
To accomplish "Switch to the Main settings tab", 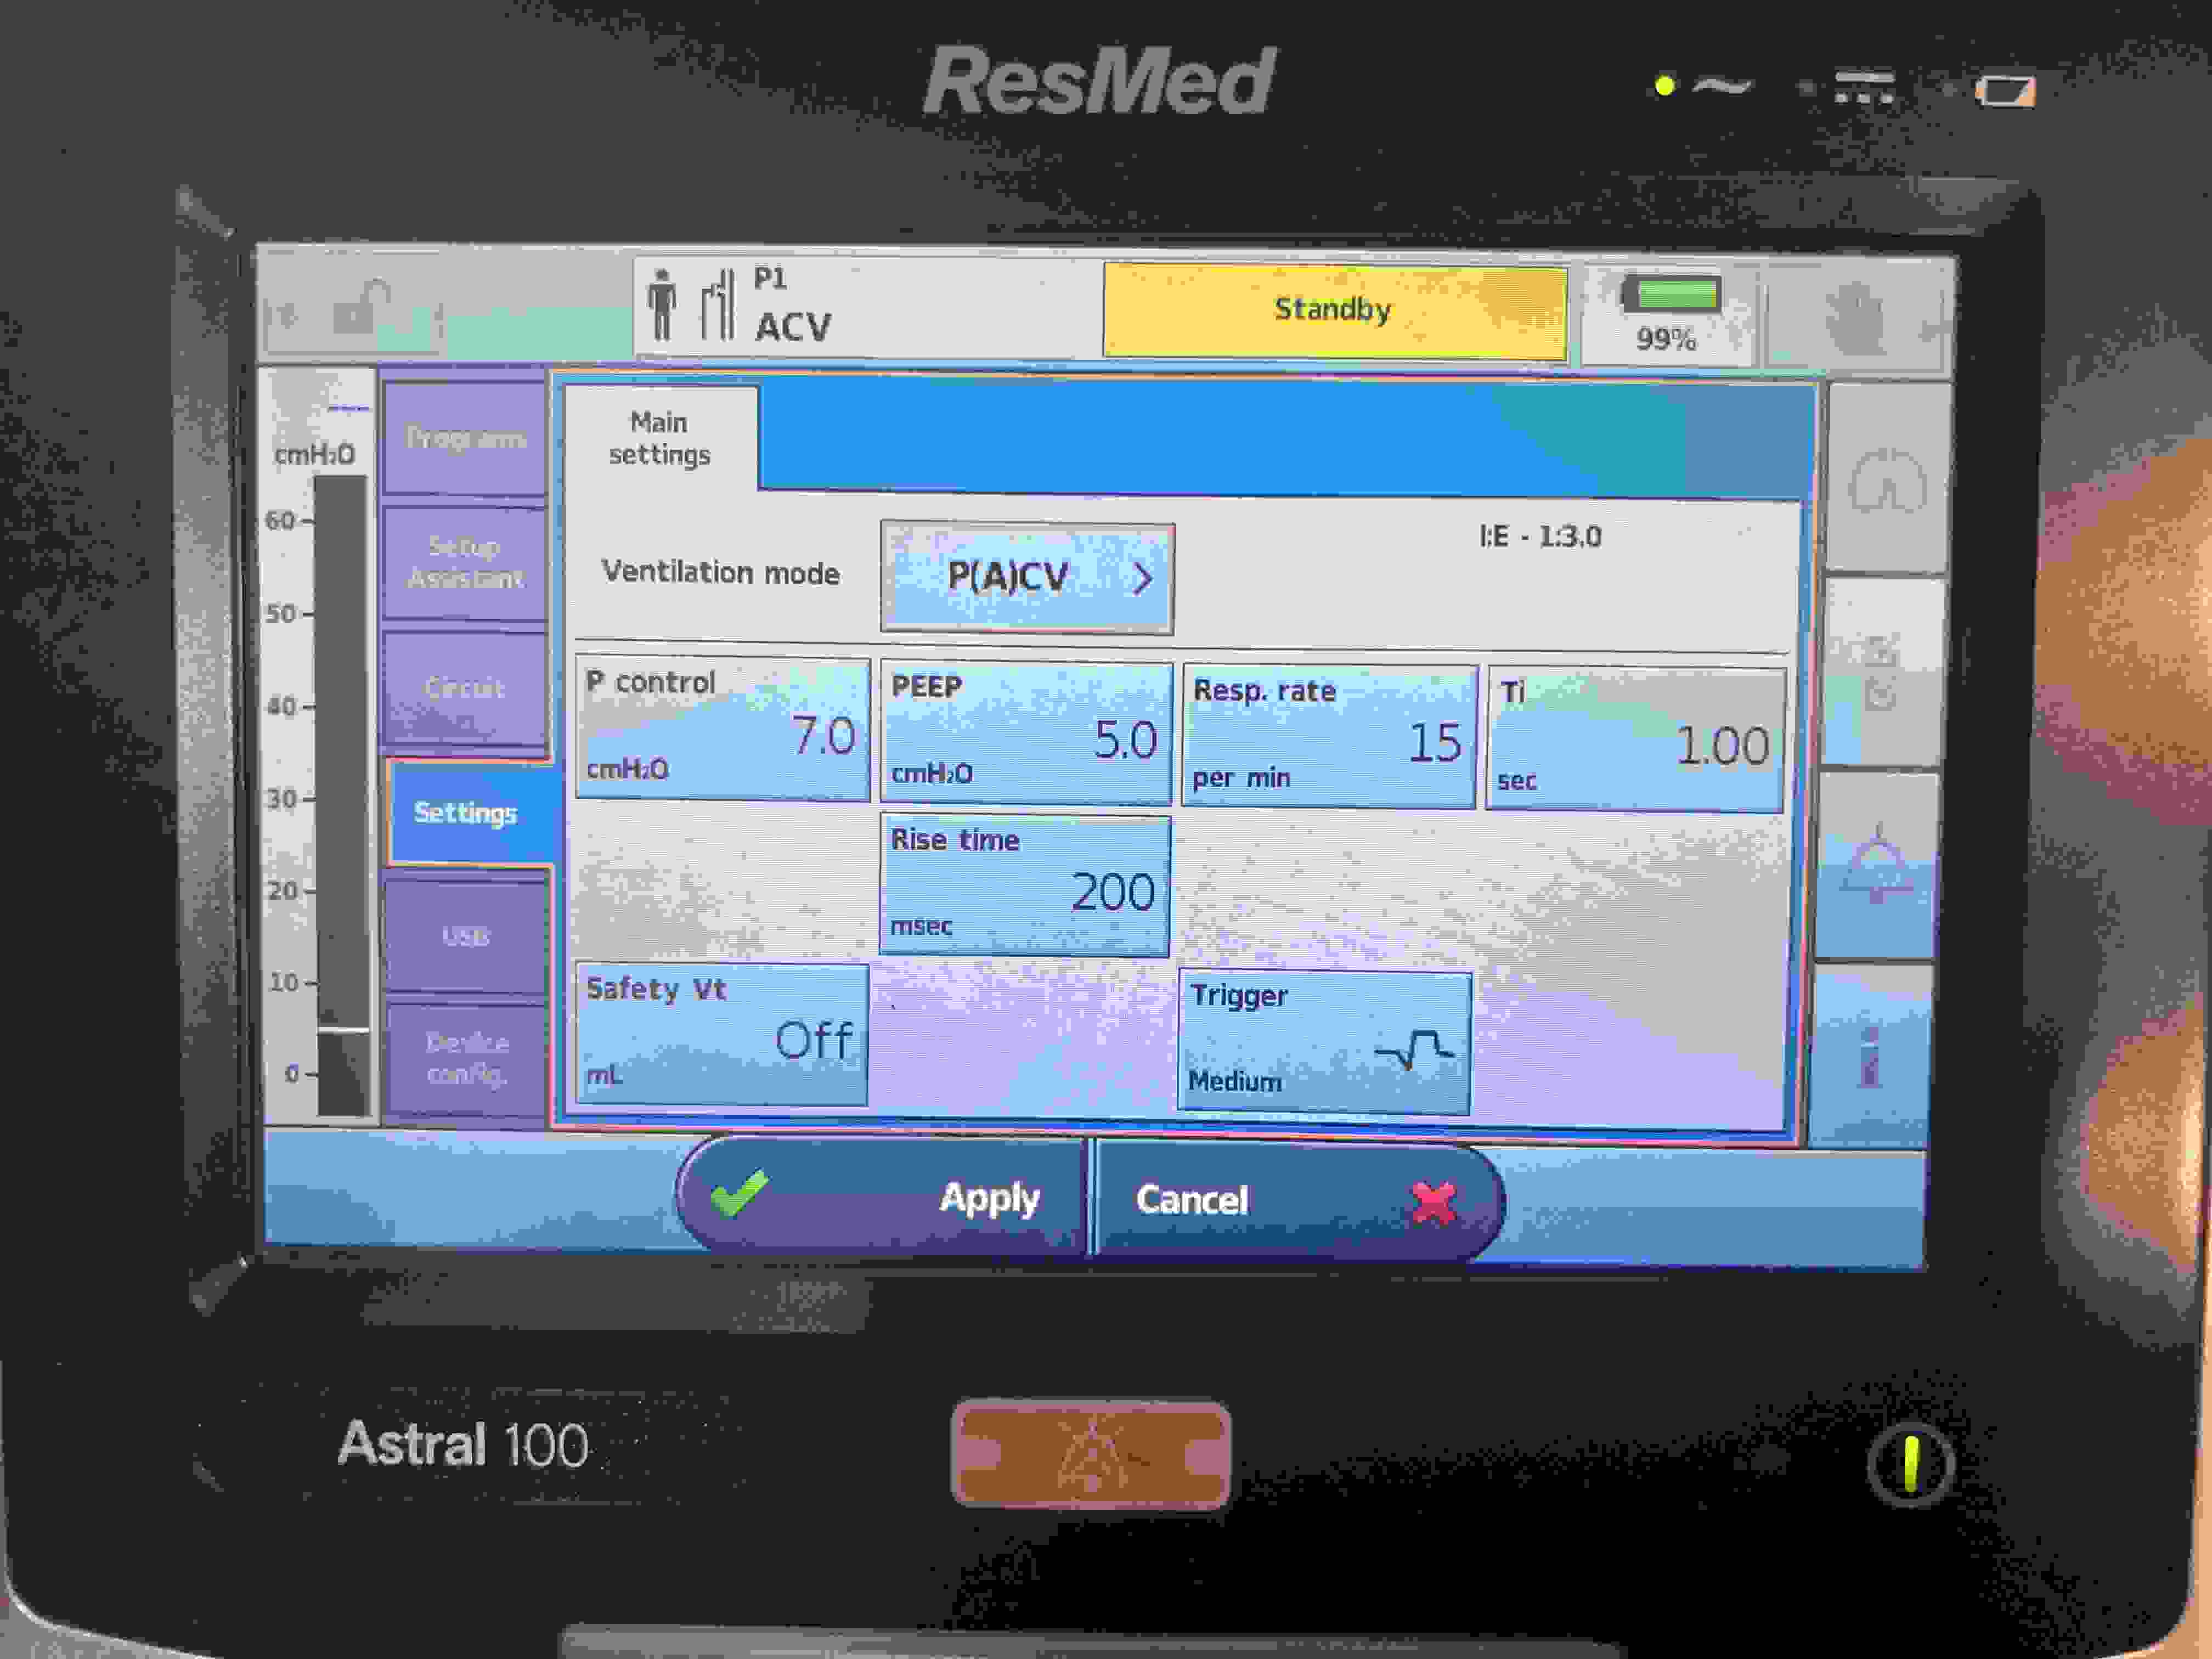I will click(x=660, y=438).
